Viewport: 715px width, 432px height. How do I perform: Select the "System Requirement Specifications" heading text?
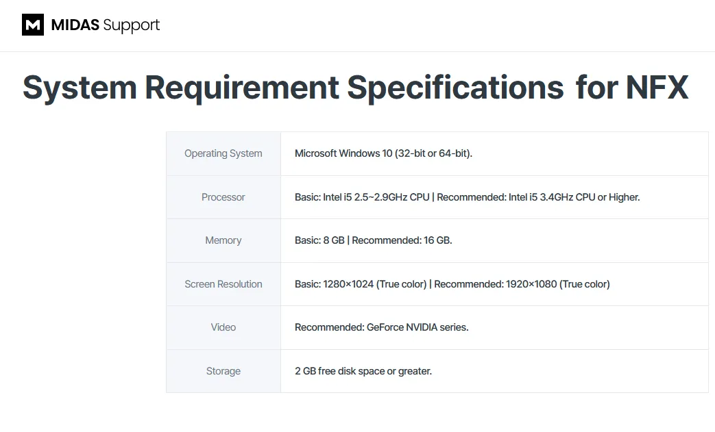[x=293, y=88]
